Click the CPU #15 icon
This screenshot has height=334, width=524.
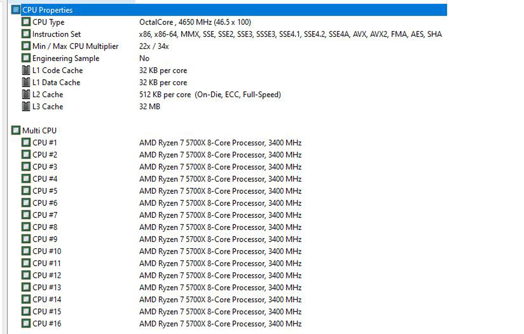click(26, 311)
